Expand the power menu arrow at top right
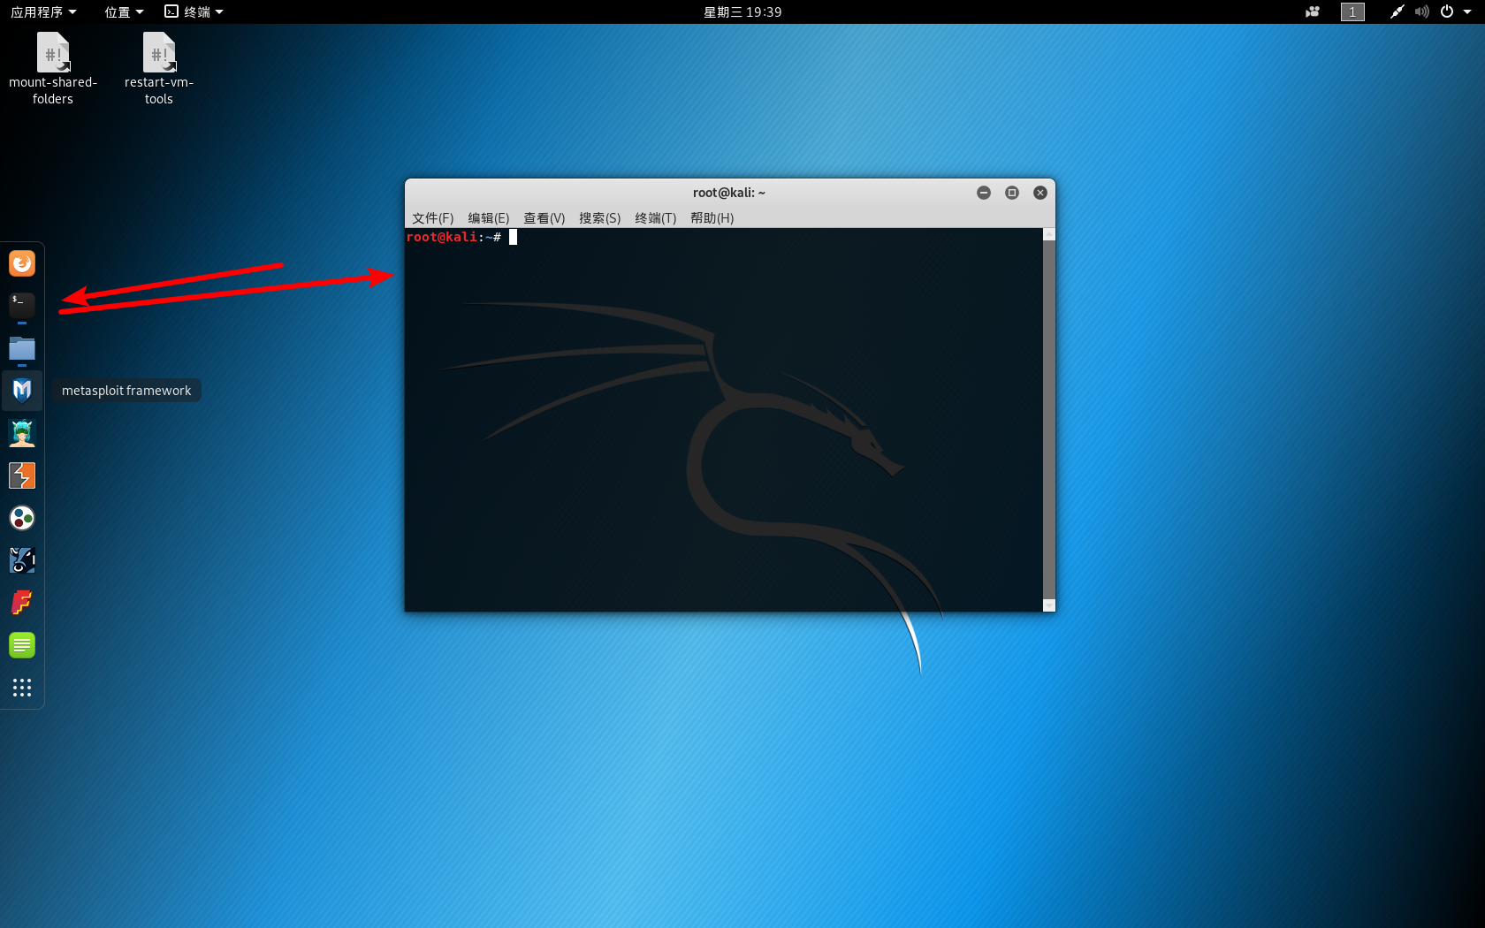The image size is (1485, 928). point(1466,11)
